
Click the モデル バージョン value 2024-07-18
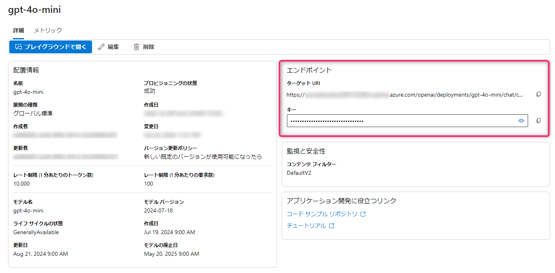click(158, 210)
